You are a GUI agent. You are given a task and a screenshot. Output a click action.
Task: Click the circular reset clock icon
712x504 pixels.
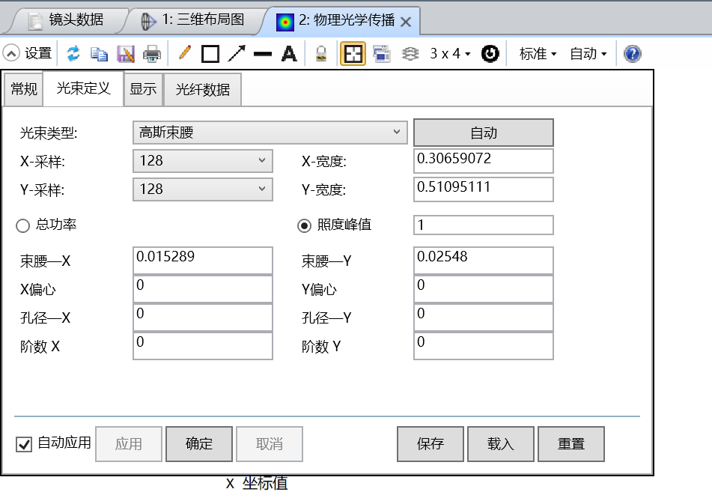490,54
